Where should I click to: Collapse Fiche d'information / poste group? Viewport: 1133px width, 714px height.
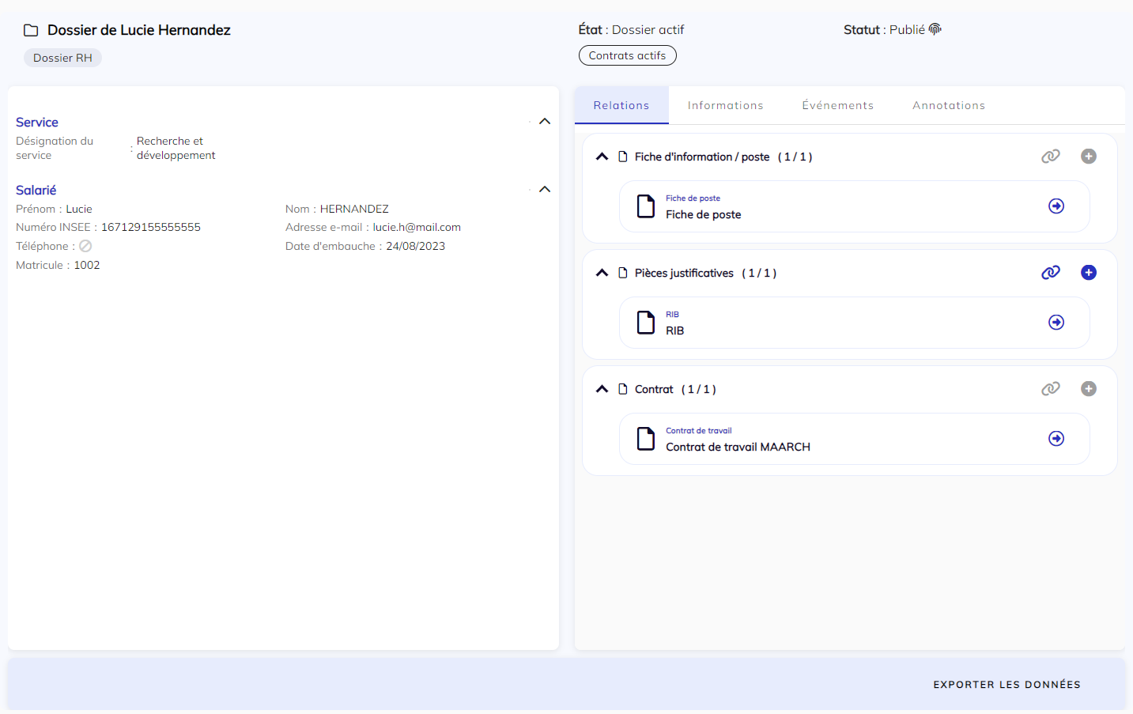[x=602, y=157]
